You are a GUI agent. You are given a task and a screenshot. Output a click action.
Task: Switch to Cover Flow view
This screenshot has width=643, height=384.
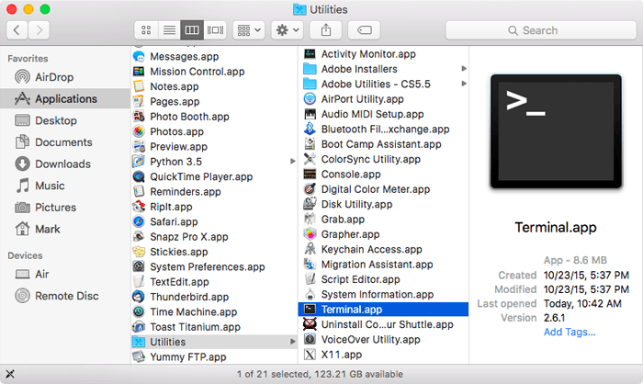tap(215, 30)
